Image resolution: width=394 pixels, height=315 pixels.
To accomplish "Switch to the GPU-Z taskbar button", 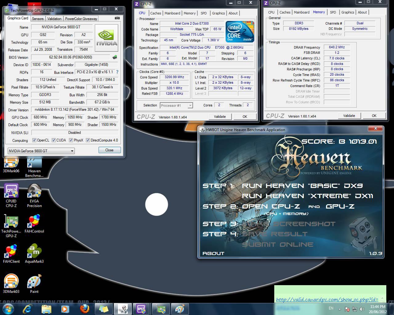I will coord(160,309).
